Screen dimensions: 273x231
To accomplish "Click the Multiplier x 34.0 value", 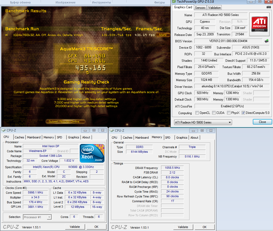I will [x=36, y=197].
